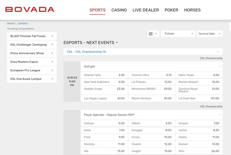Bet on Cellium MVP at 5.00

coord(104,123)
